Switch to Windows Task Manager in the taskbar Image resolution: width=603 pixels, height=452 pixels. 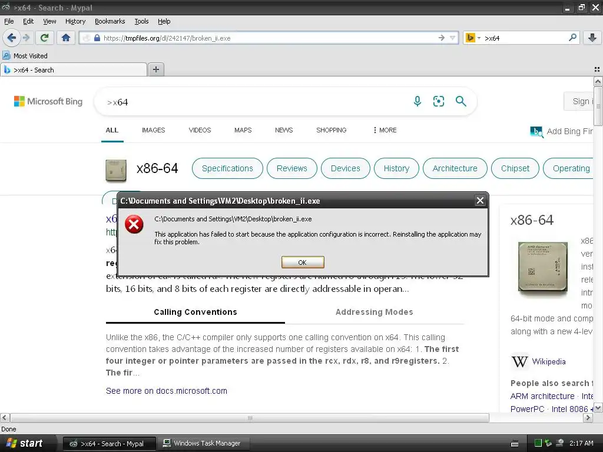click(203, 444)
